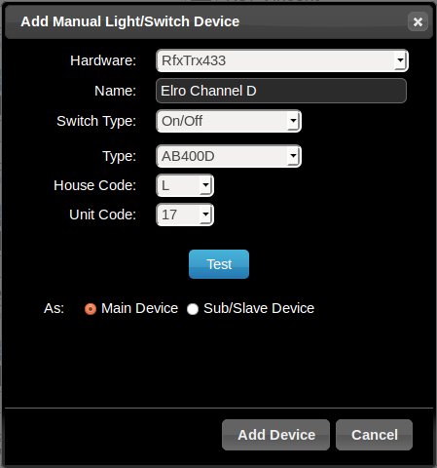The image size is (437, 468).
Task: Select the Main Device radio button
Action: pos(91,309)
